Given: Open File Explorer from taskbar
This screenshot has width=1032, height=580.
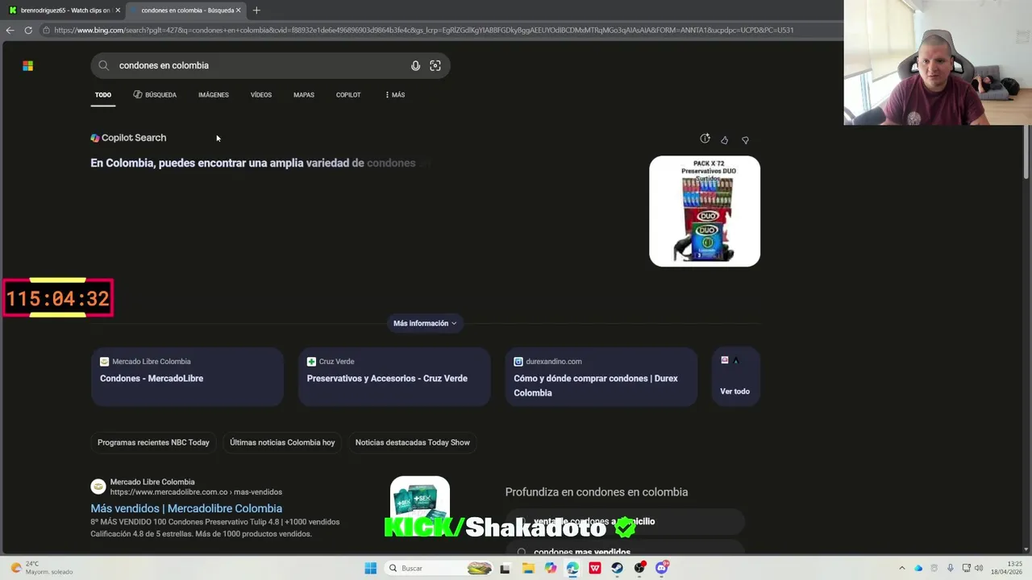Looking at the screenshot, I should coord(528,568).
